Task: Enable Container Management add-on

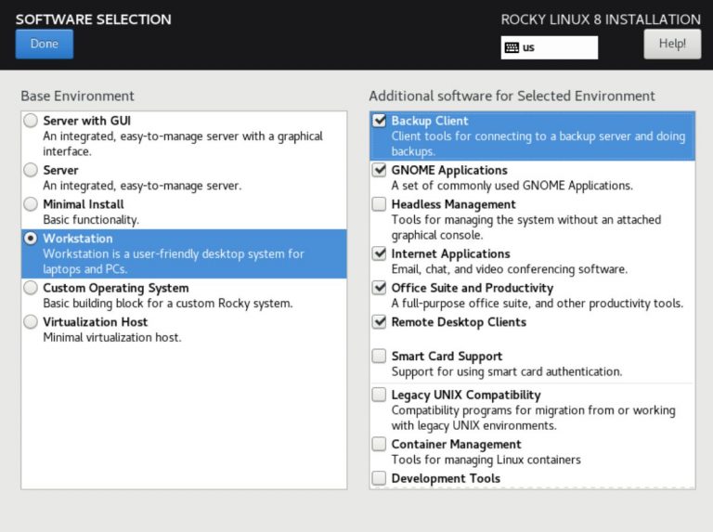Action: tap(379, 444)
